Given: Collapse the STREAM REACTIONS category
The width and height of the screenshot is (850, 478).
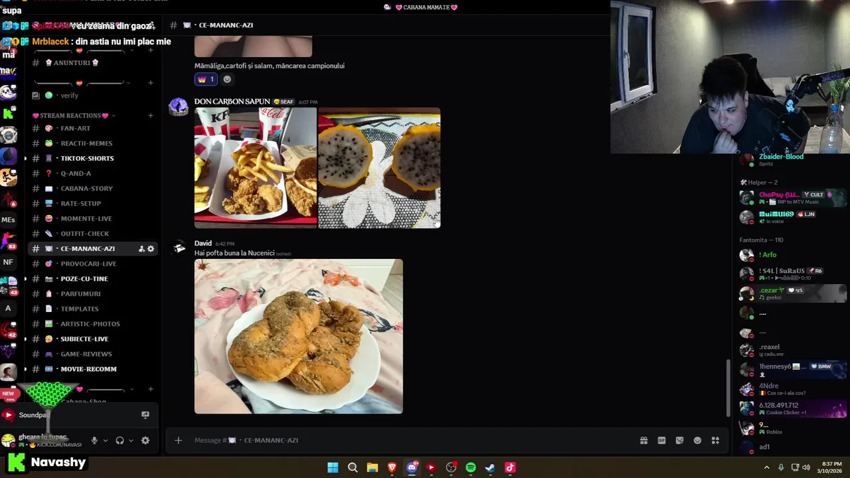Looking at the screenshot, I should tap(74, 116).
